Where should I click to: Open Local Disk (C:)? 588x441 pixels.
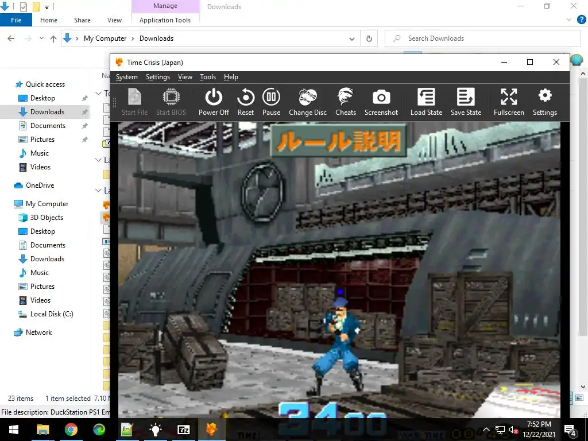pyautogui.click(x=51, y=314)
